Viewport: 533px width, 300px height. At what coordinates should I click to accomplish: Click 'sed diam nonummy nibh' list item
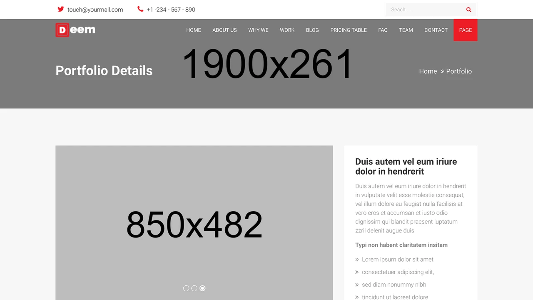[x=394, y=285]
